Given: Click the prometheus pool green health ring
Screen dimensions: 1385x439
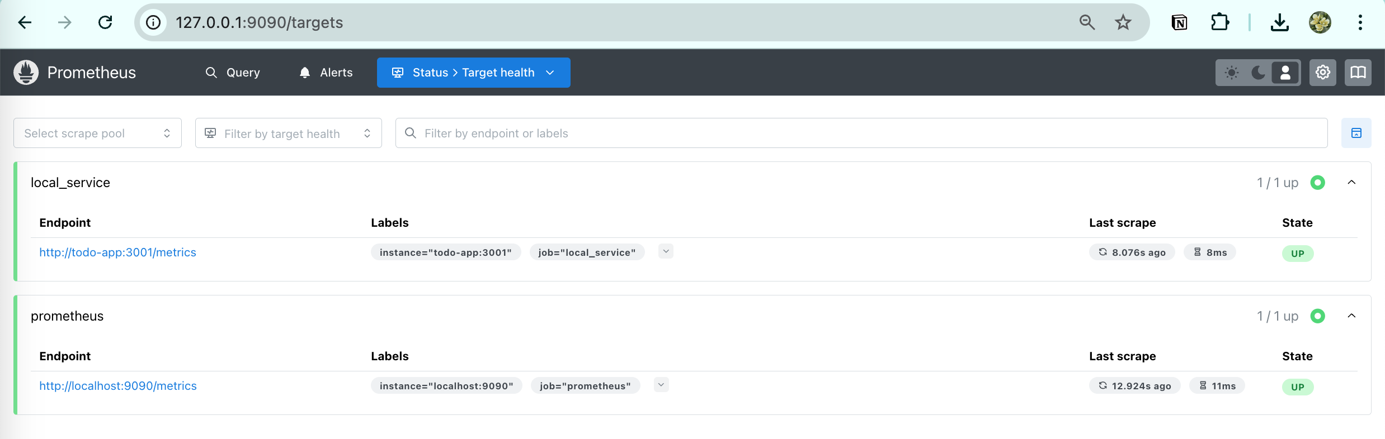Looking at the screenshot, I should tap(1318, 316).
